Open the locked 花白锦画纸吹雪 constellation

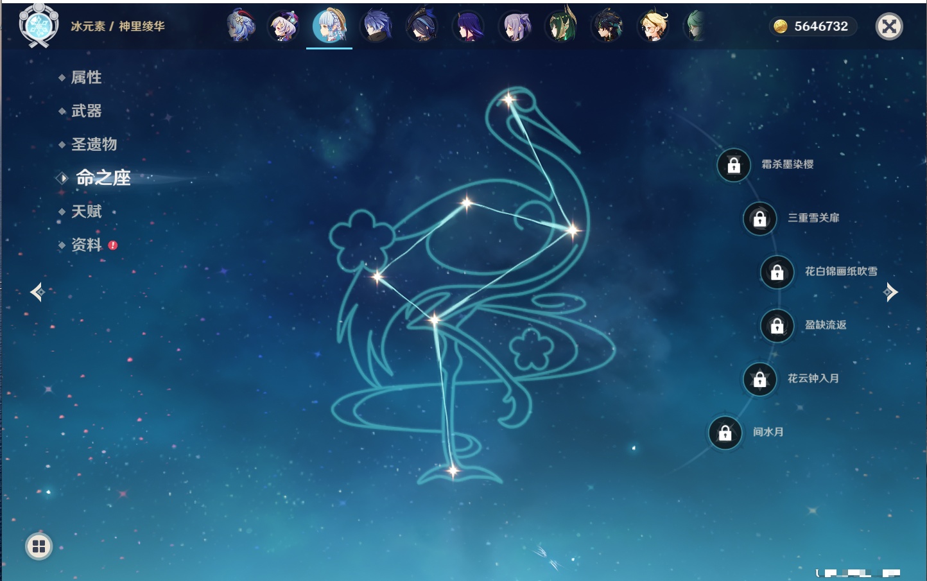(x=777, y=272)
